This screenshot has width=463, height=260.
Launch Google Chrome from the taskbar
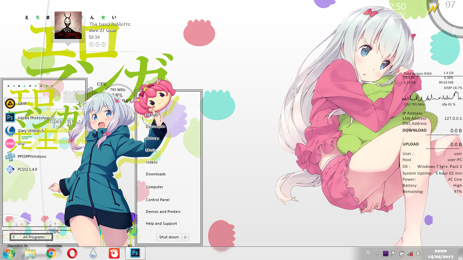51,253
